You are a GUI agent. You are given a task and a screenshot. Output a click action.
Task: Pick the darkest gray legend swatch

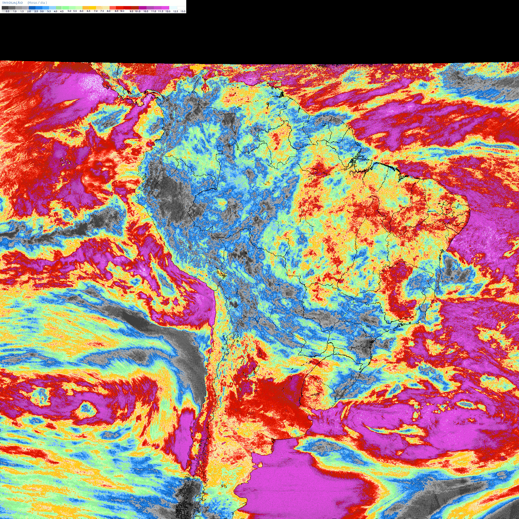[x=5, y=8]
